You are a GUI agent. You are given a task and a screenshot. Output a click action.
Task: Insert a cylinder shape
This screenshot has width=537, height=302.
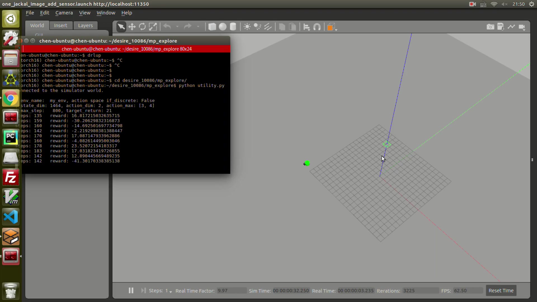pyautogui.click(x=233, y=27)
